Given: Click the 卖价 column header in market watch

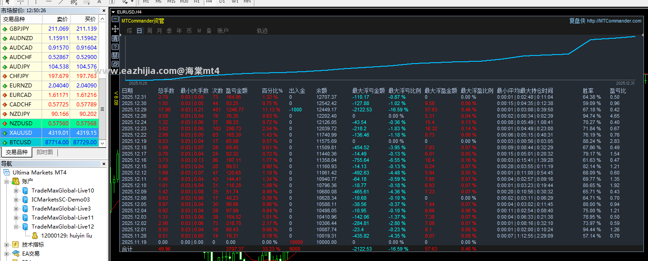Looking at the screenshot, I should [56, 19].
